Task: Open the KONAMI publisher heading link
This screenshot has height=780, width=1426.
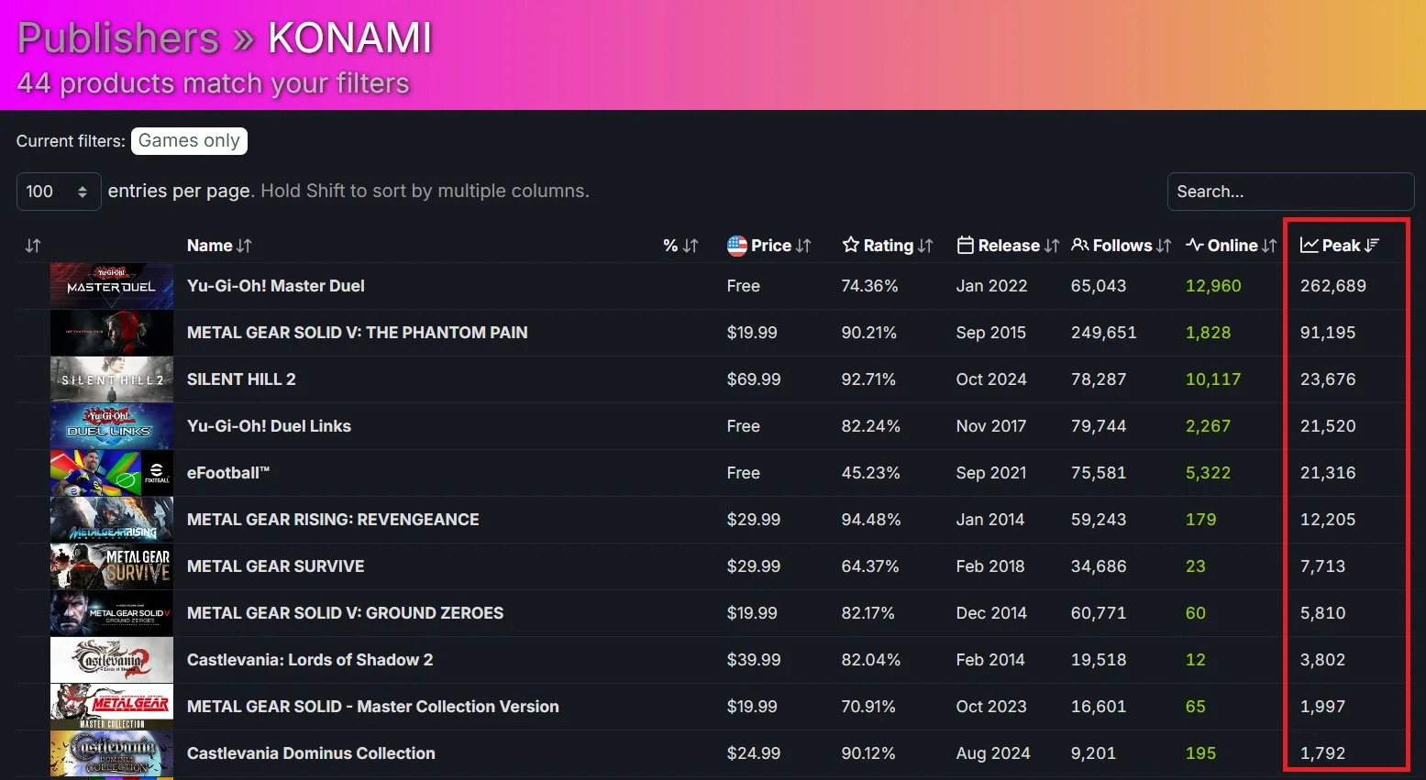Action: (x=349, y=38)
